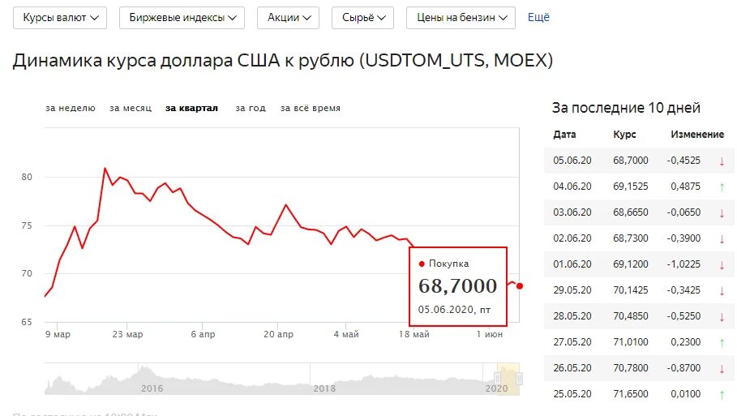737x416 pixels.
Task: Open the Курсы валют dropdown
Action: pos(60,18)
